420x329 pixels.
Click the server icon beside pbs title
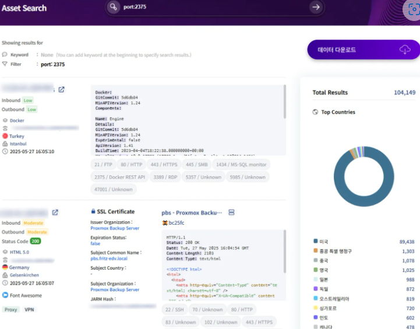click(x=231, y=213)
